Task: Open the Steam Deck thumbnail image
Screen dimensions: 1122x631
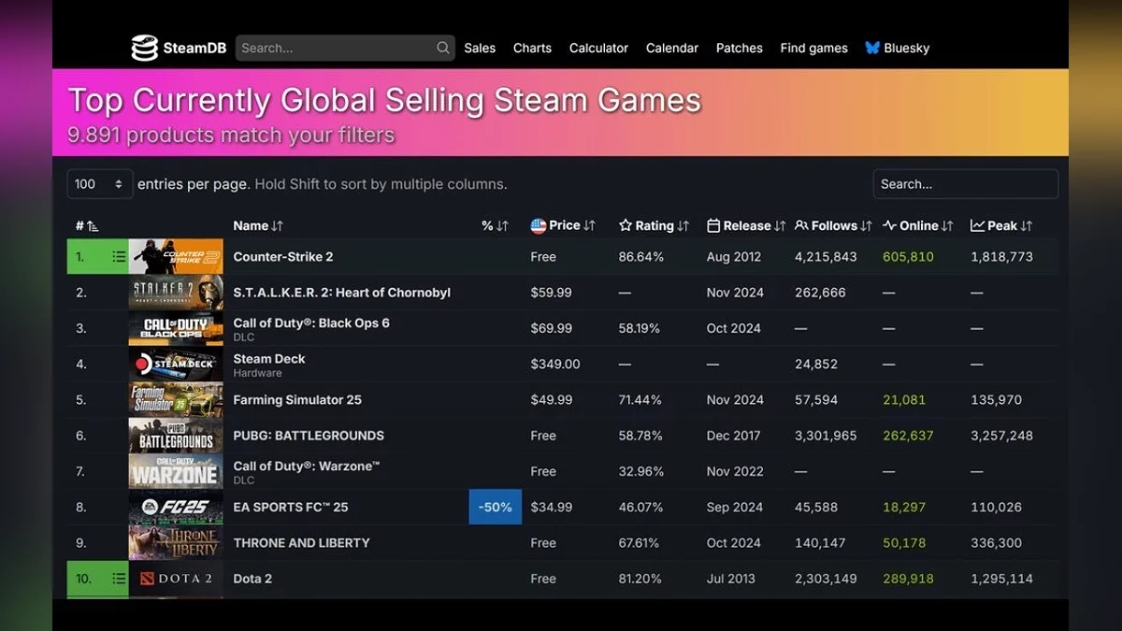Action: [176, 365]
